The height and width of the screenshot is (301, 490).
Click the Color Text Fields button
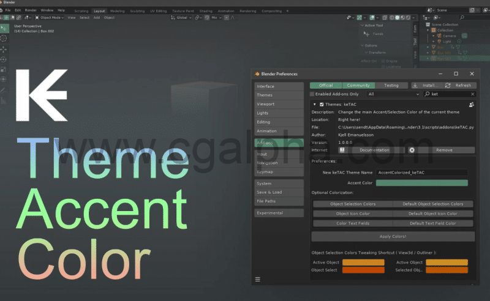click(x=353, y=223)
